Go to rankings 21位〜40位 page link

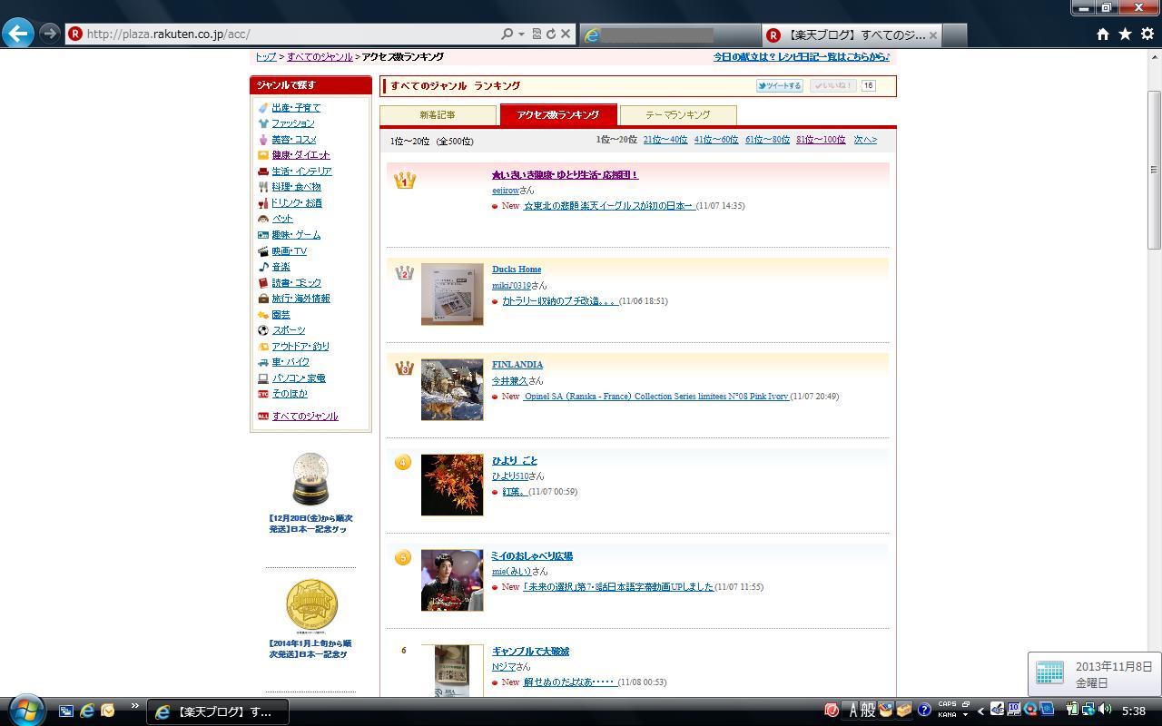pyautogui.click(x=665, y=140)
